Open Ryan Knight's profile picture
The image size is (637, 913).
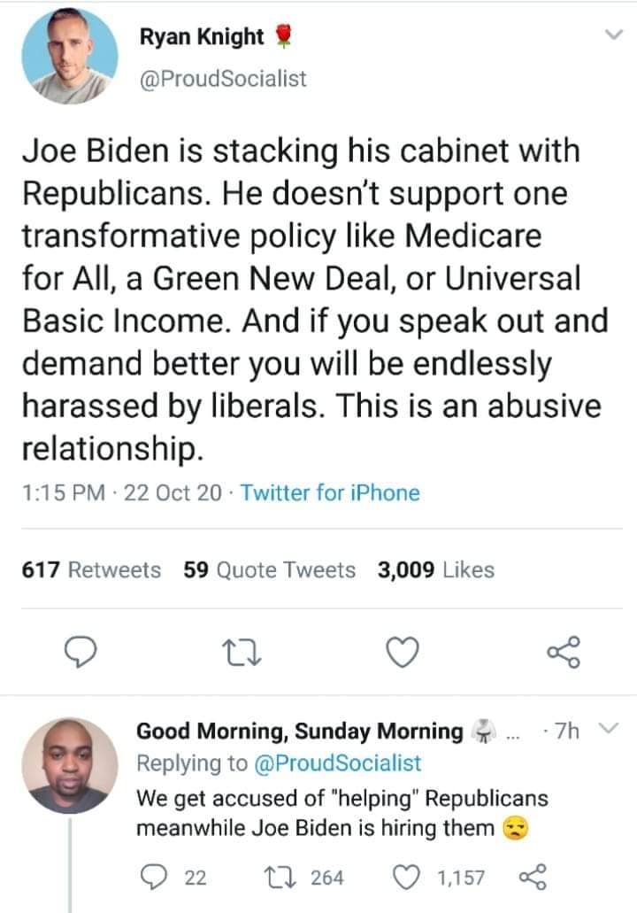pos(69,55)
